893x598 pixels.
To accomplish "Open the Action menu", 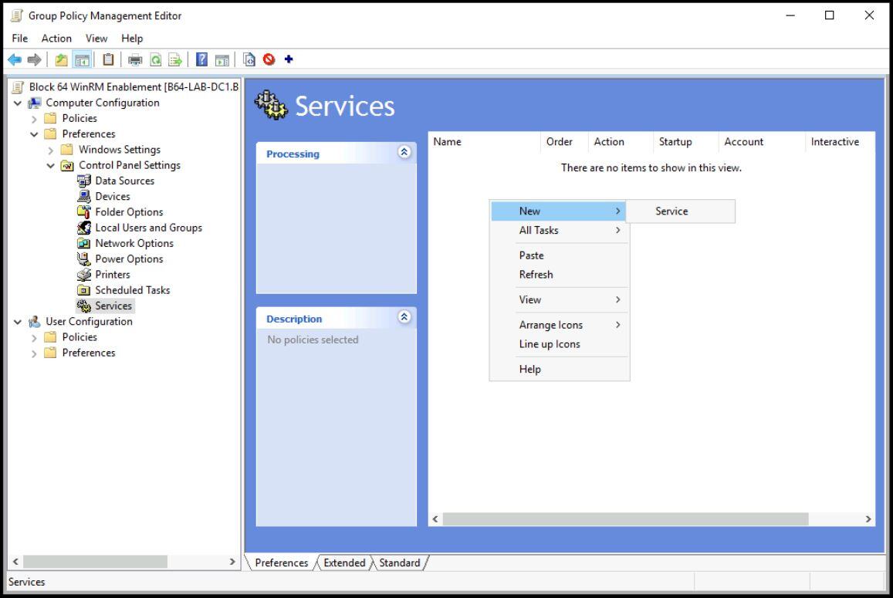I will click(x=56, y=38).
